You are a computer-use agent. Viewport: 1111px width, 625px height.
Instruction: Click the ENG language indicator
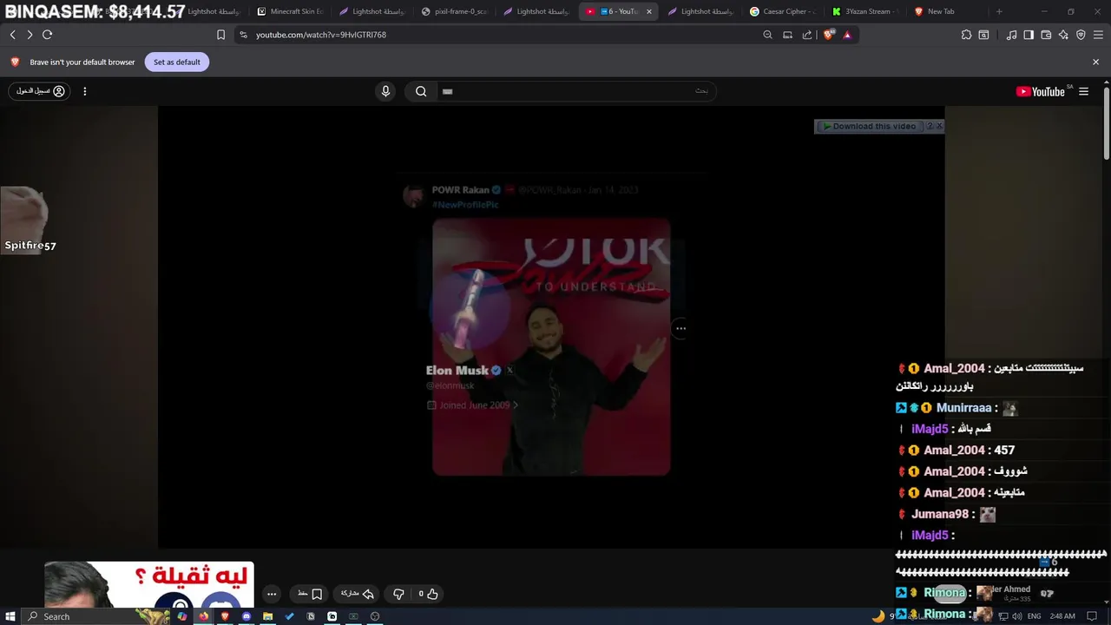[1034, 616]
